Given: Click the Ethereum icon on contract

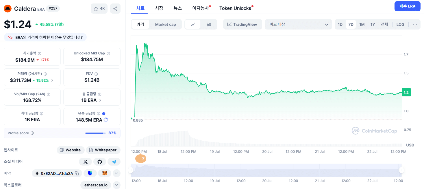Looking at the screenshot, I should [37, 173].
